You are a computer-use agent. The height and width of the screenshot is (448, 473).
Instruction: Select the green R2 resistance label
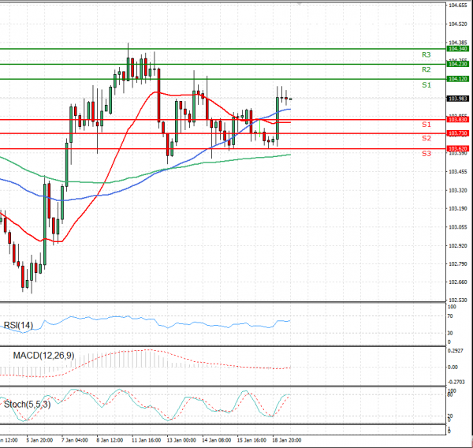coord(426,70)
